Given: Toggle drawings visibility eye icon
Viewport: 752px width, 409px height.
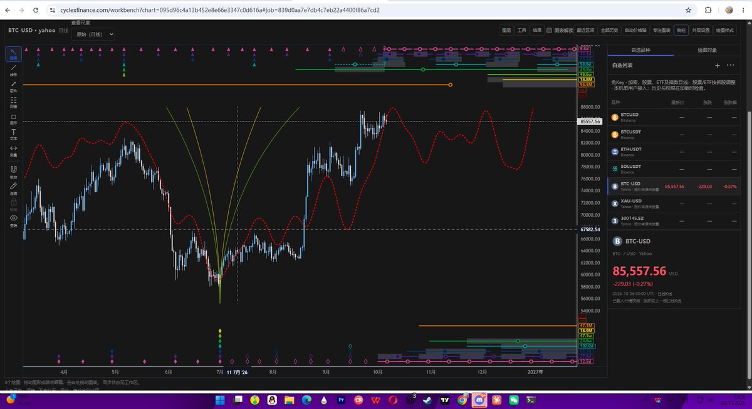Looking at the screenshot, I should click(13, 220).
